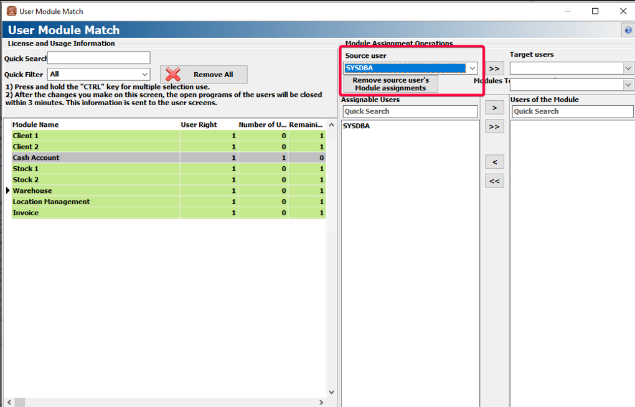Click the Quick Search field above module list
This screenshot has height=407, width=635.
[x=98, y=58]
